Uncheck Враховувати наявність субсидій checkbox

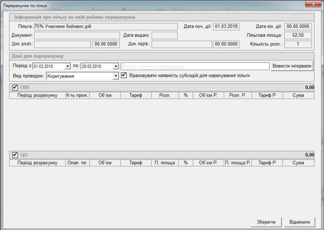(124, 75)
